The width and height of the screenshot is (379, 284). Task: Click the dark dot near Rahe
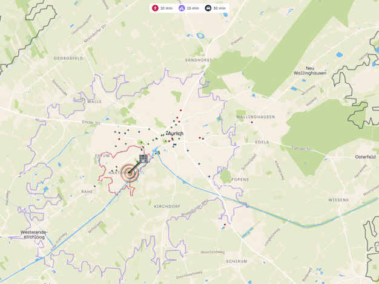pos(94,186)
